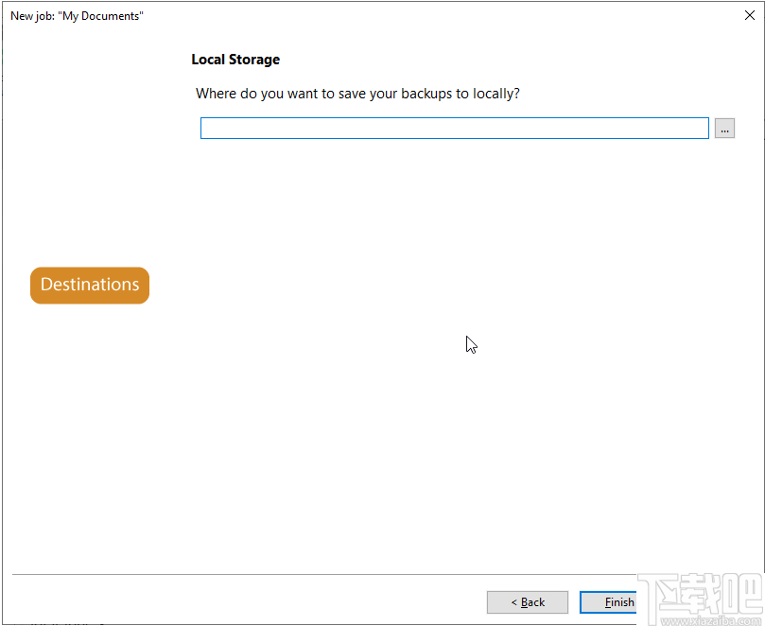Select the orange Destinations step badge
The image size is (765, 626).
[90, 285]
